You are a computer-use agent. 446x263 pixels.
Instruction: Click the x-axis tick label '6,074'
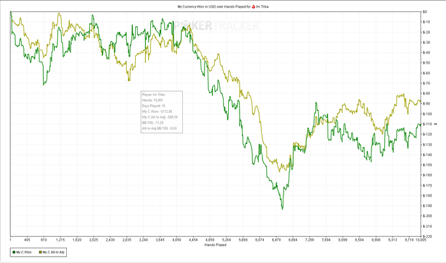pyautogui.click(x=259, y=240)
